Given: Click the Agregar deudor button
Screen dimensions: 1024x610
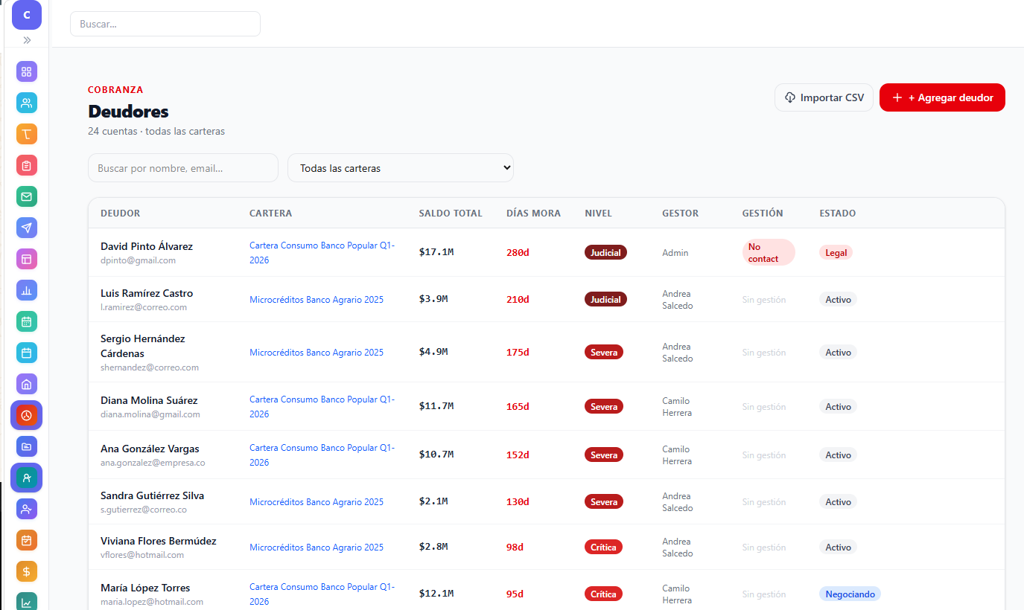Looking at the screenshot, I should (x=942, y=97).
